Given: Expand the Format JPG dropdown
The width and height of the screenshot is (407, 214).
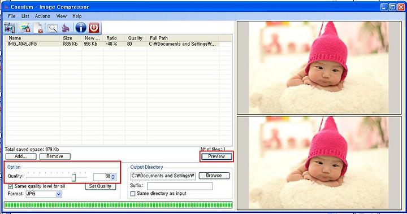Looking at the screenshot, I should pyautogui.click(x=59, y=194).
